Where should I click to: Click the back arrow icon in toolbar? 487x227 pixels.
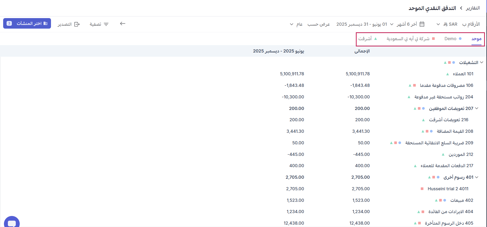(x=122, y=24)
